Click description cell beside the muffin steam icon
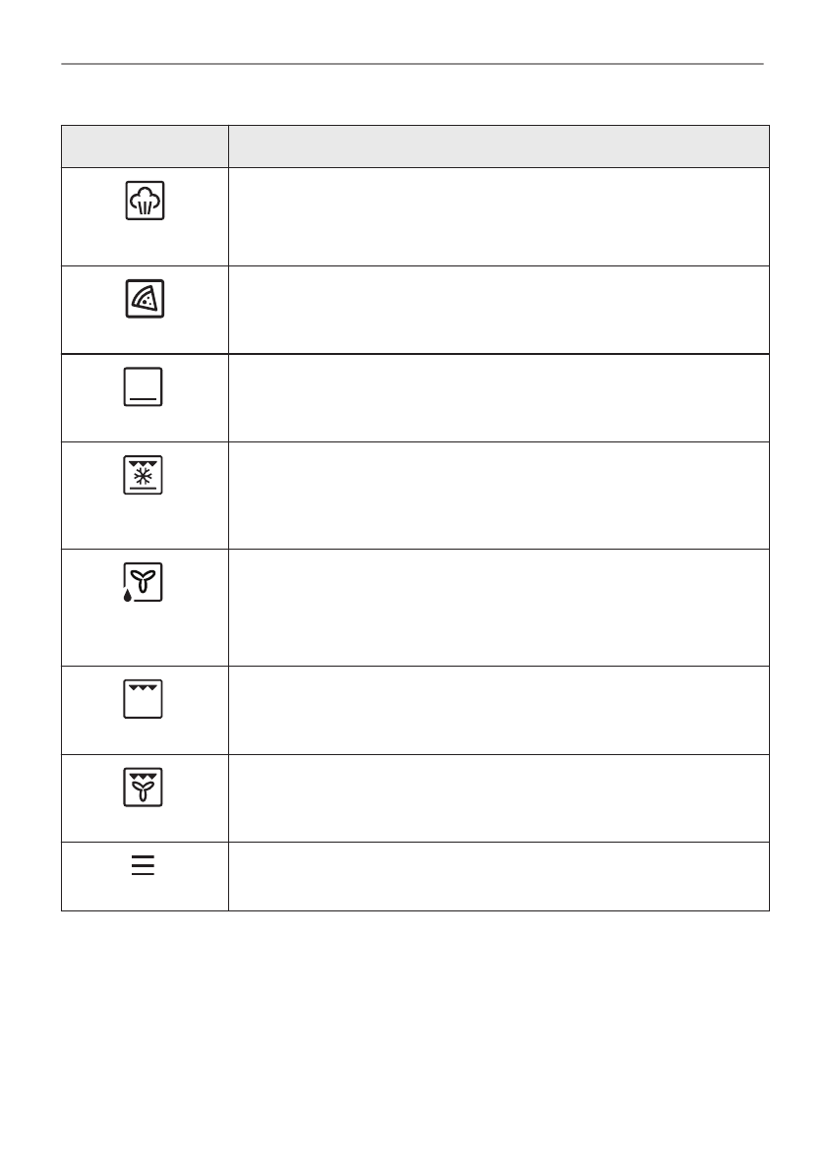Screen dimensions: 825x1171 [499, 216]
